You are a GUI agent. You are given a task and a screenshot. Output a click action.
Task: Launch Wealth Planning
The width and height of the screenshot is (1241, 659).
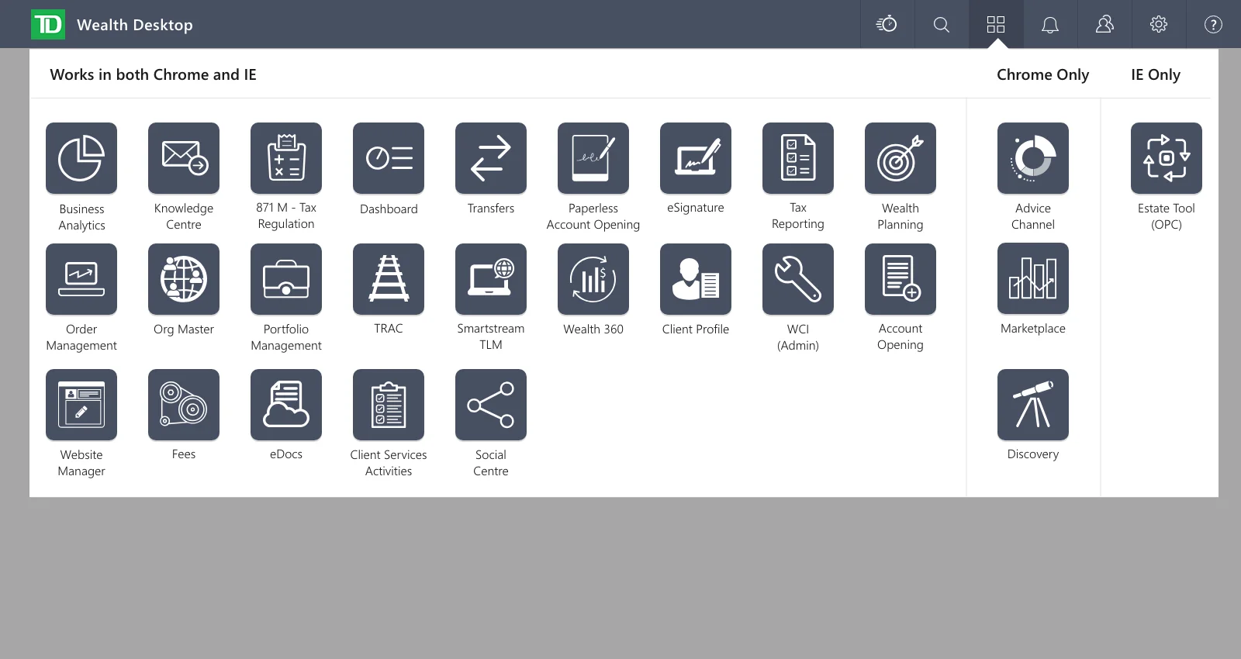[901, 158]
